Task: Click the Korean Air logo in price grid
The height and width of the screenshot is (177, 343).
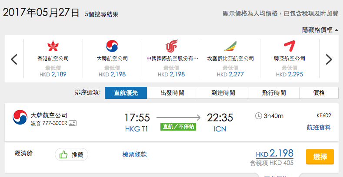Action: (112, 46)
